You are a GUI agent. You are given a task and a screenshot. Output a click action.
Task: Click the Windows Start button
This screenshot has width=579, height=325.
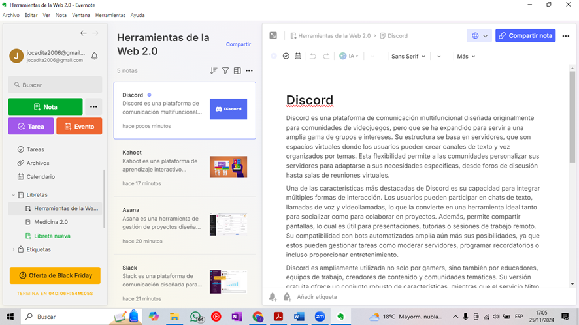tap(10, 317)
